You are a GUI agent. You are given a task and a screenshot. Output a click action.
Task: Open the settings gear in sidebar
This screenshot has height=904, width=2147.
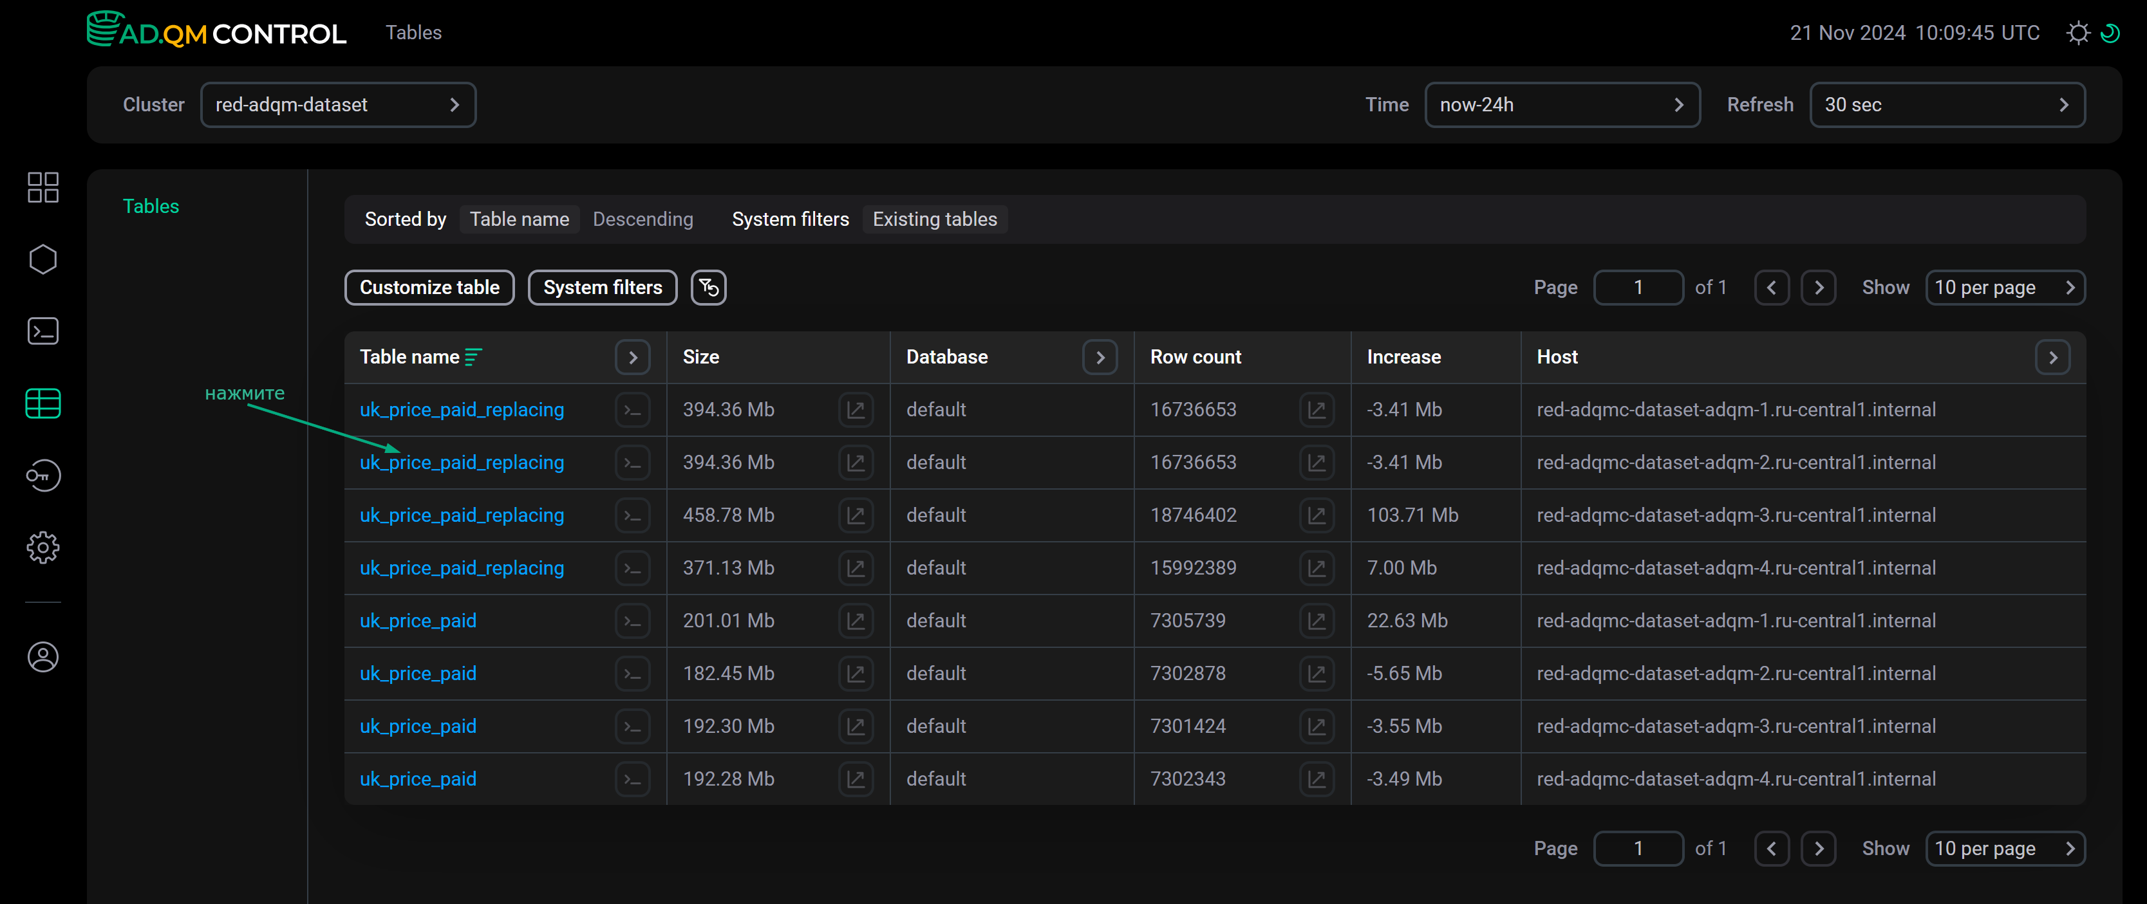tap(42, 548)
